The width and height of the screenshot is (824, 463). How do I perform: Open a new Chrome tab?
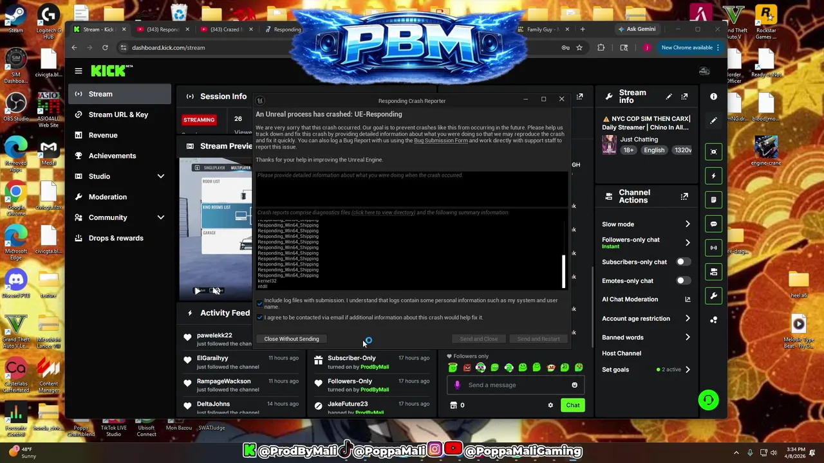point(583,29)
